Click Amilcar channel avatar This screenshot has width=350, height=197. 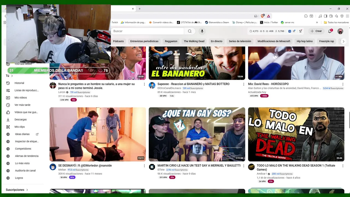(251, 167)
